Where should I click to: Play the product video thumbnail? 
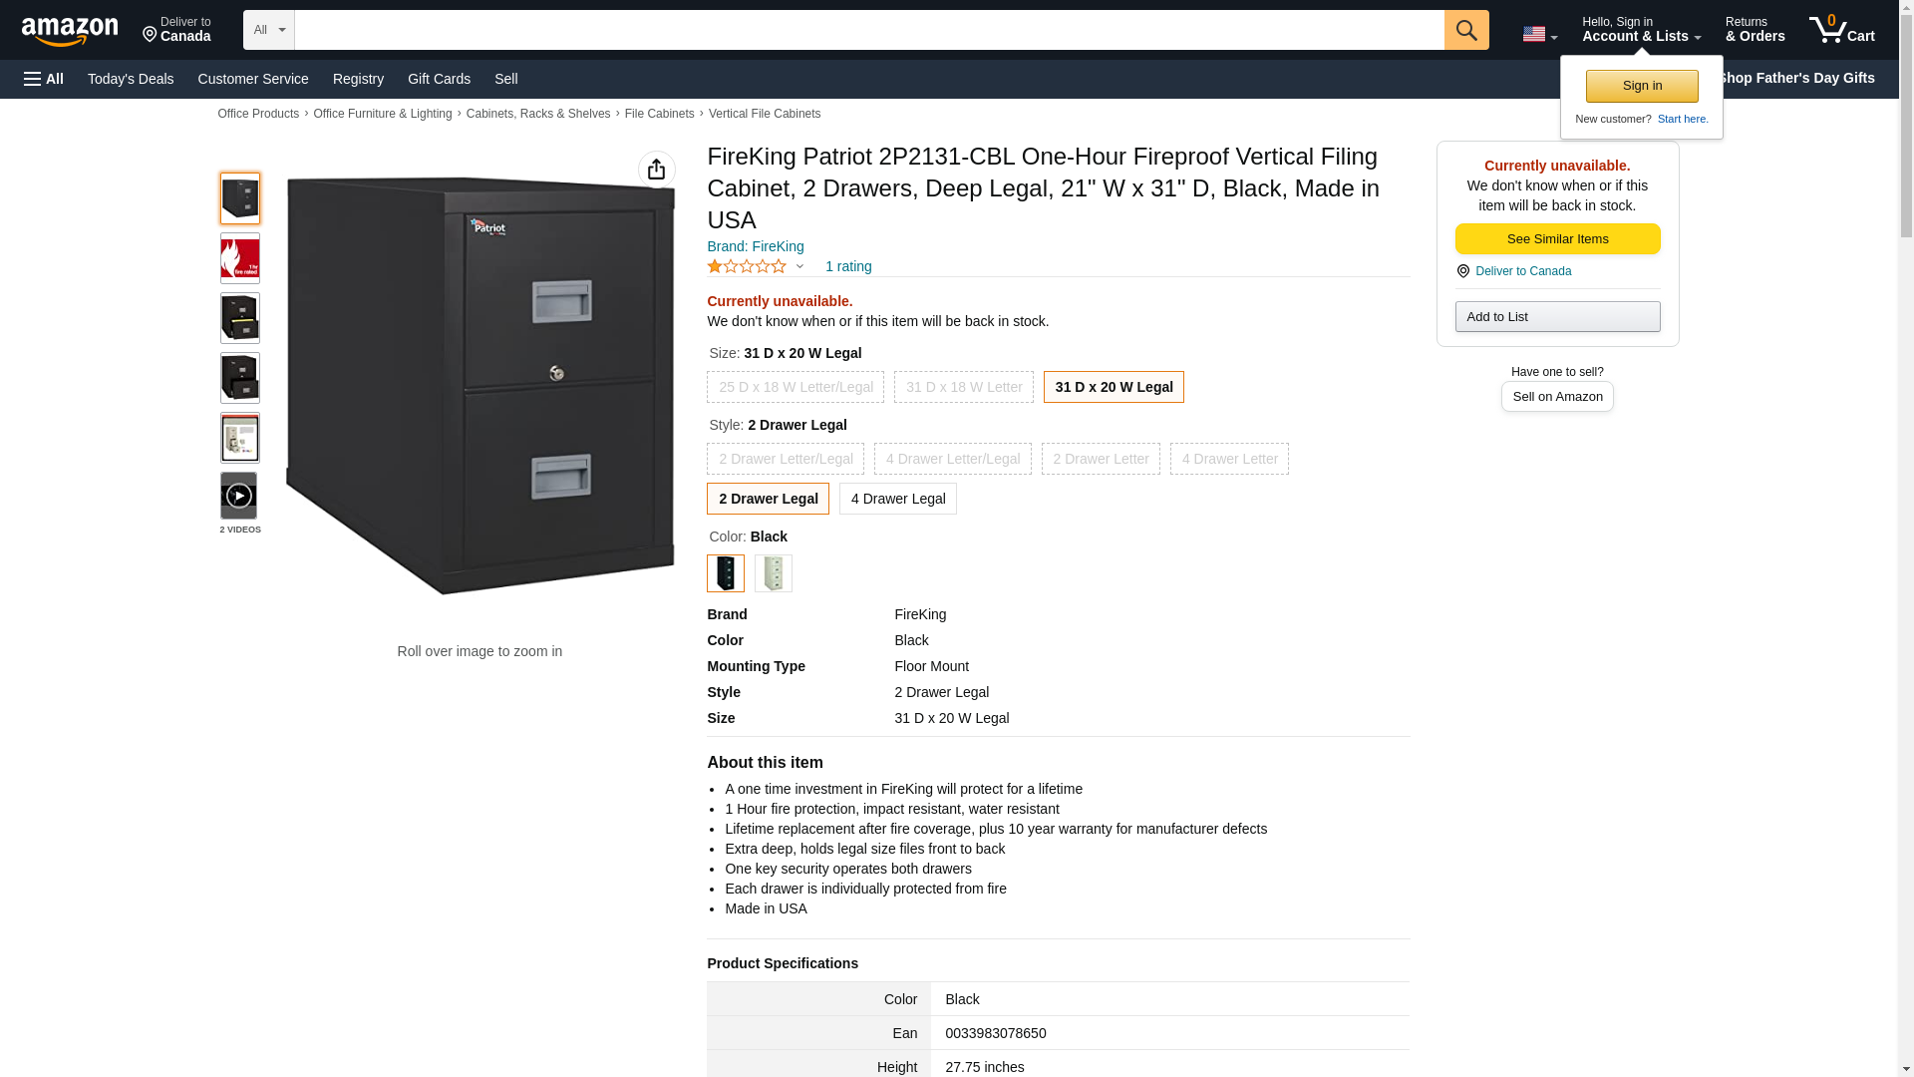(x=239, y=496)
